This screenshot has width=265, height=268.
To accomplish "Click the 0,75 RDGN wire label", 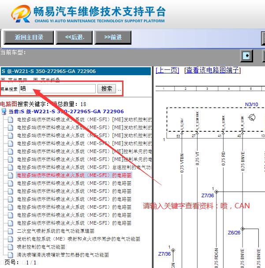I will 216,258.
